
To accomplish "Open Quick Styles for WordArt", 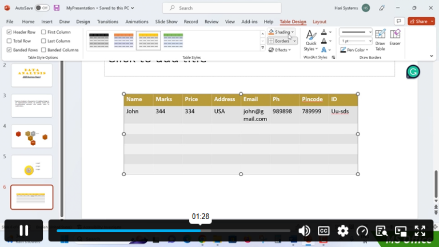I will pos(311,41).
